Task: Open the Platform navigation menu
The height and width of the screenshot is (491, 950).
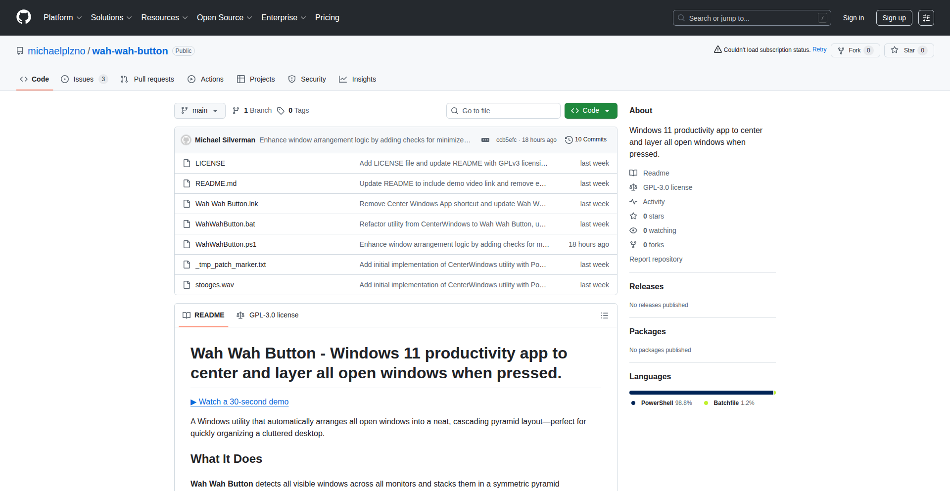Action: pyautogui.click(x=62, y=18)
